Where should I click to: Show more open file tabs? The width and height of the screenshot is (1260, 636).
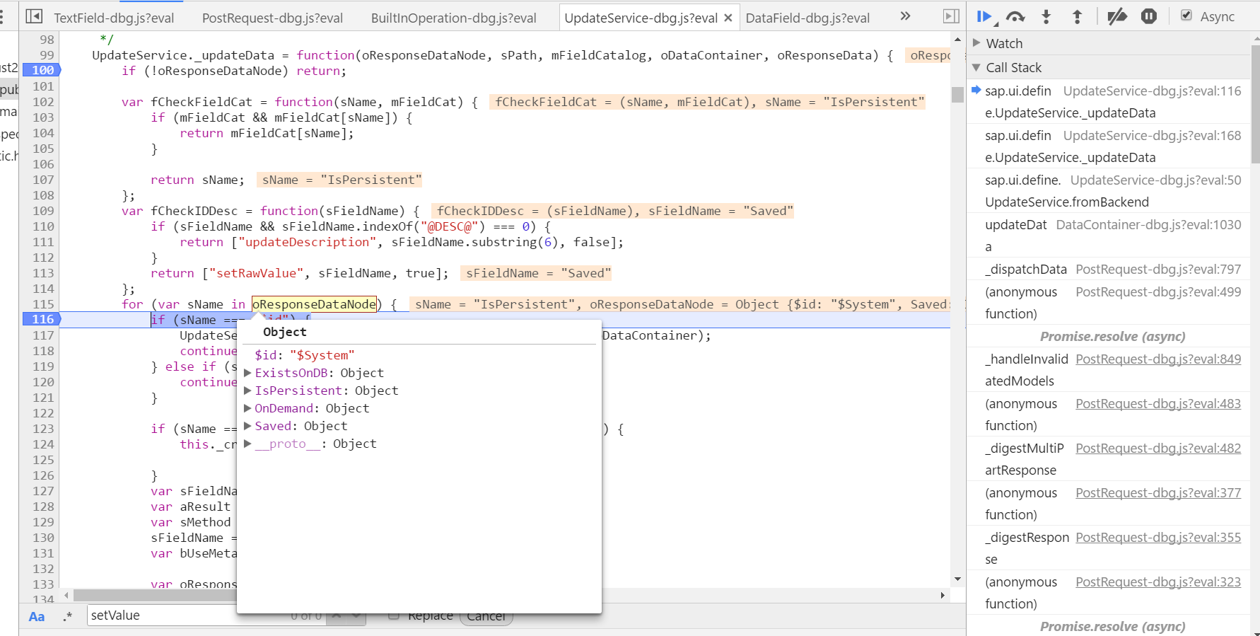coord(905,16)
